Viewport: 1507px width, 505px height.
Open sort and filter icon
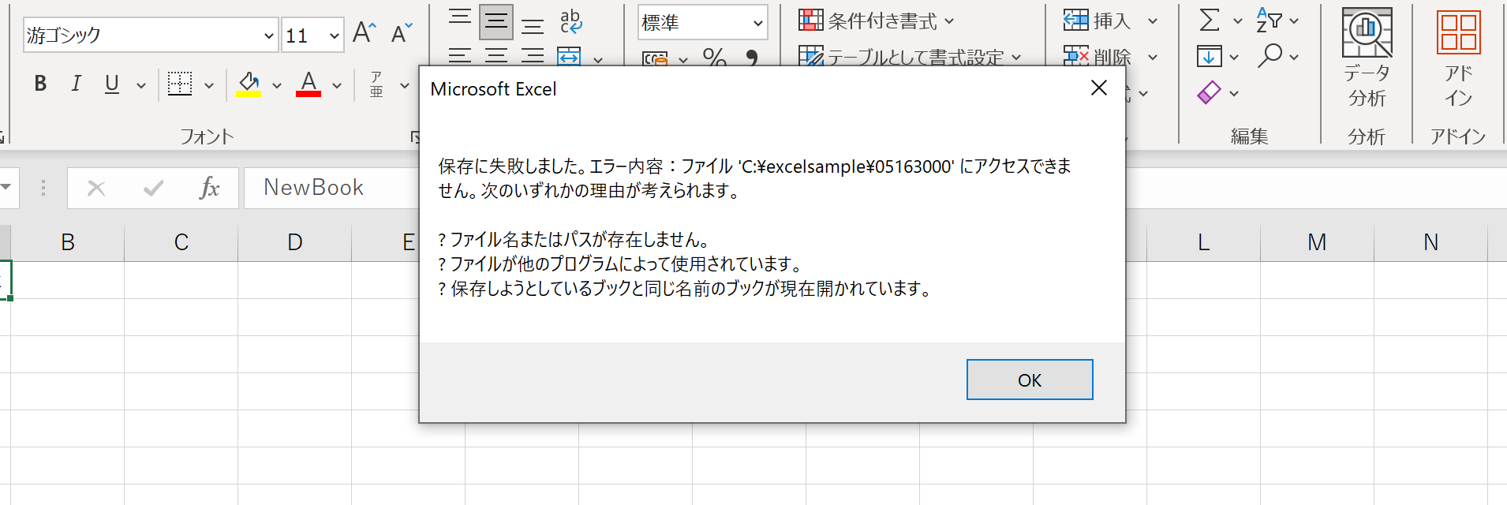(1270, 20)
